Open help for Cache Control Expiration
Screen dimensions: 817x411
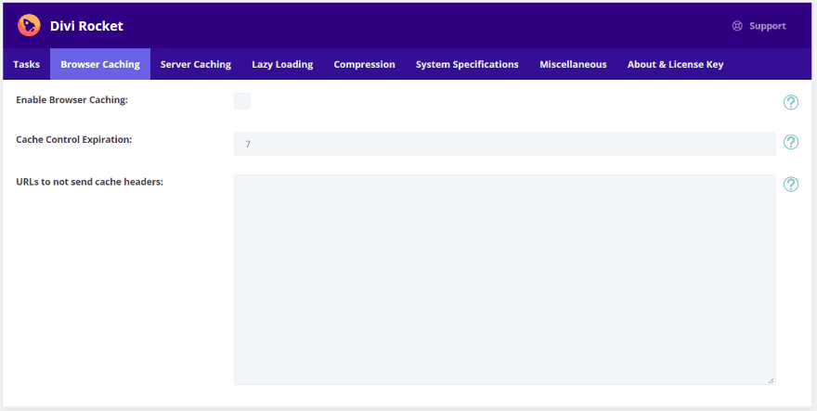click(x=790, y=142)
